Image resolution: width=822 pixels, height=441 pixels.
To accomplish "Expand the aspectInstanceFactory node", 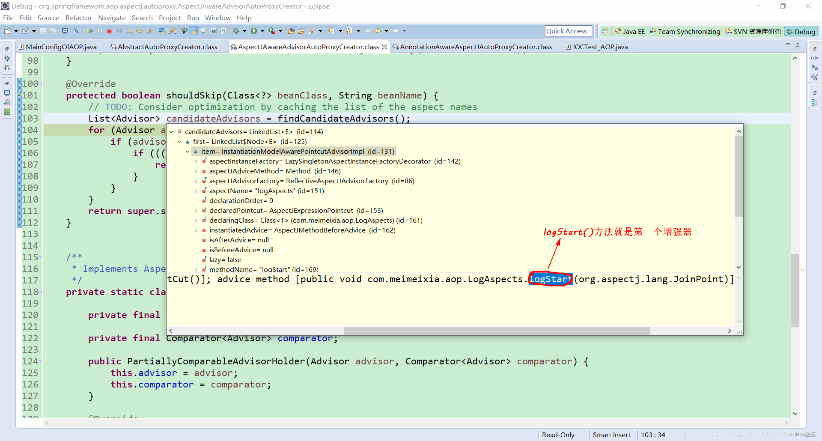I will 196,161.
